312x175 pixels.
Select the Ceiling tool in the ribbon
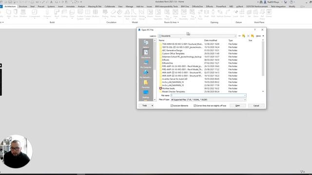coord(64,14)
